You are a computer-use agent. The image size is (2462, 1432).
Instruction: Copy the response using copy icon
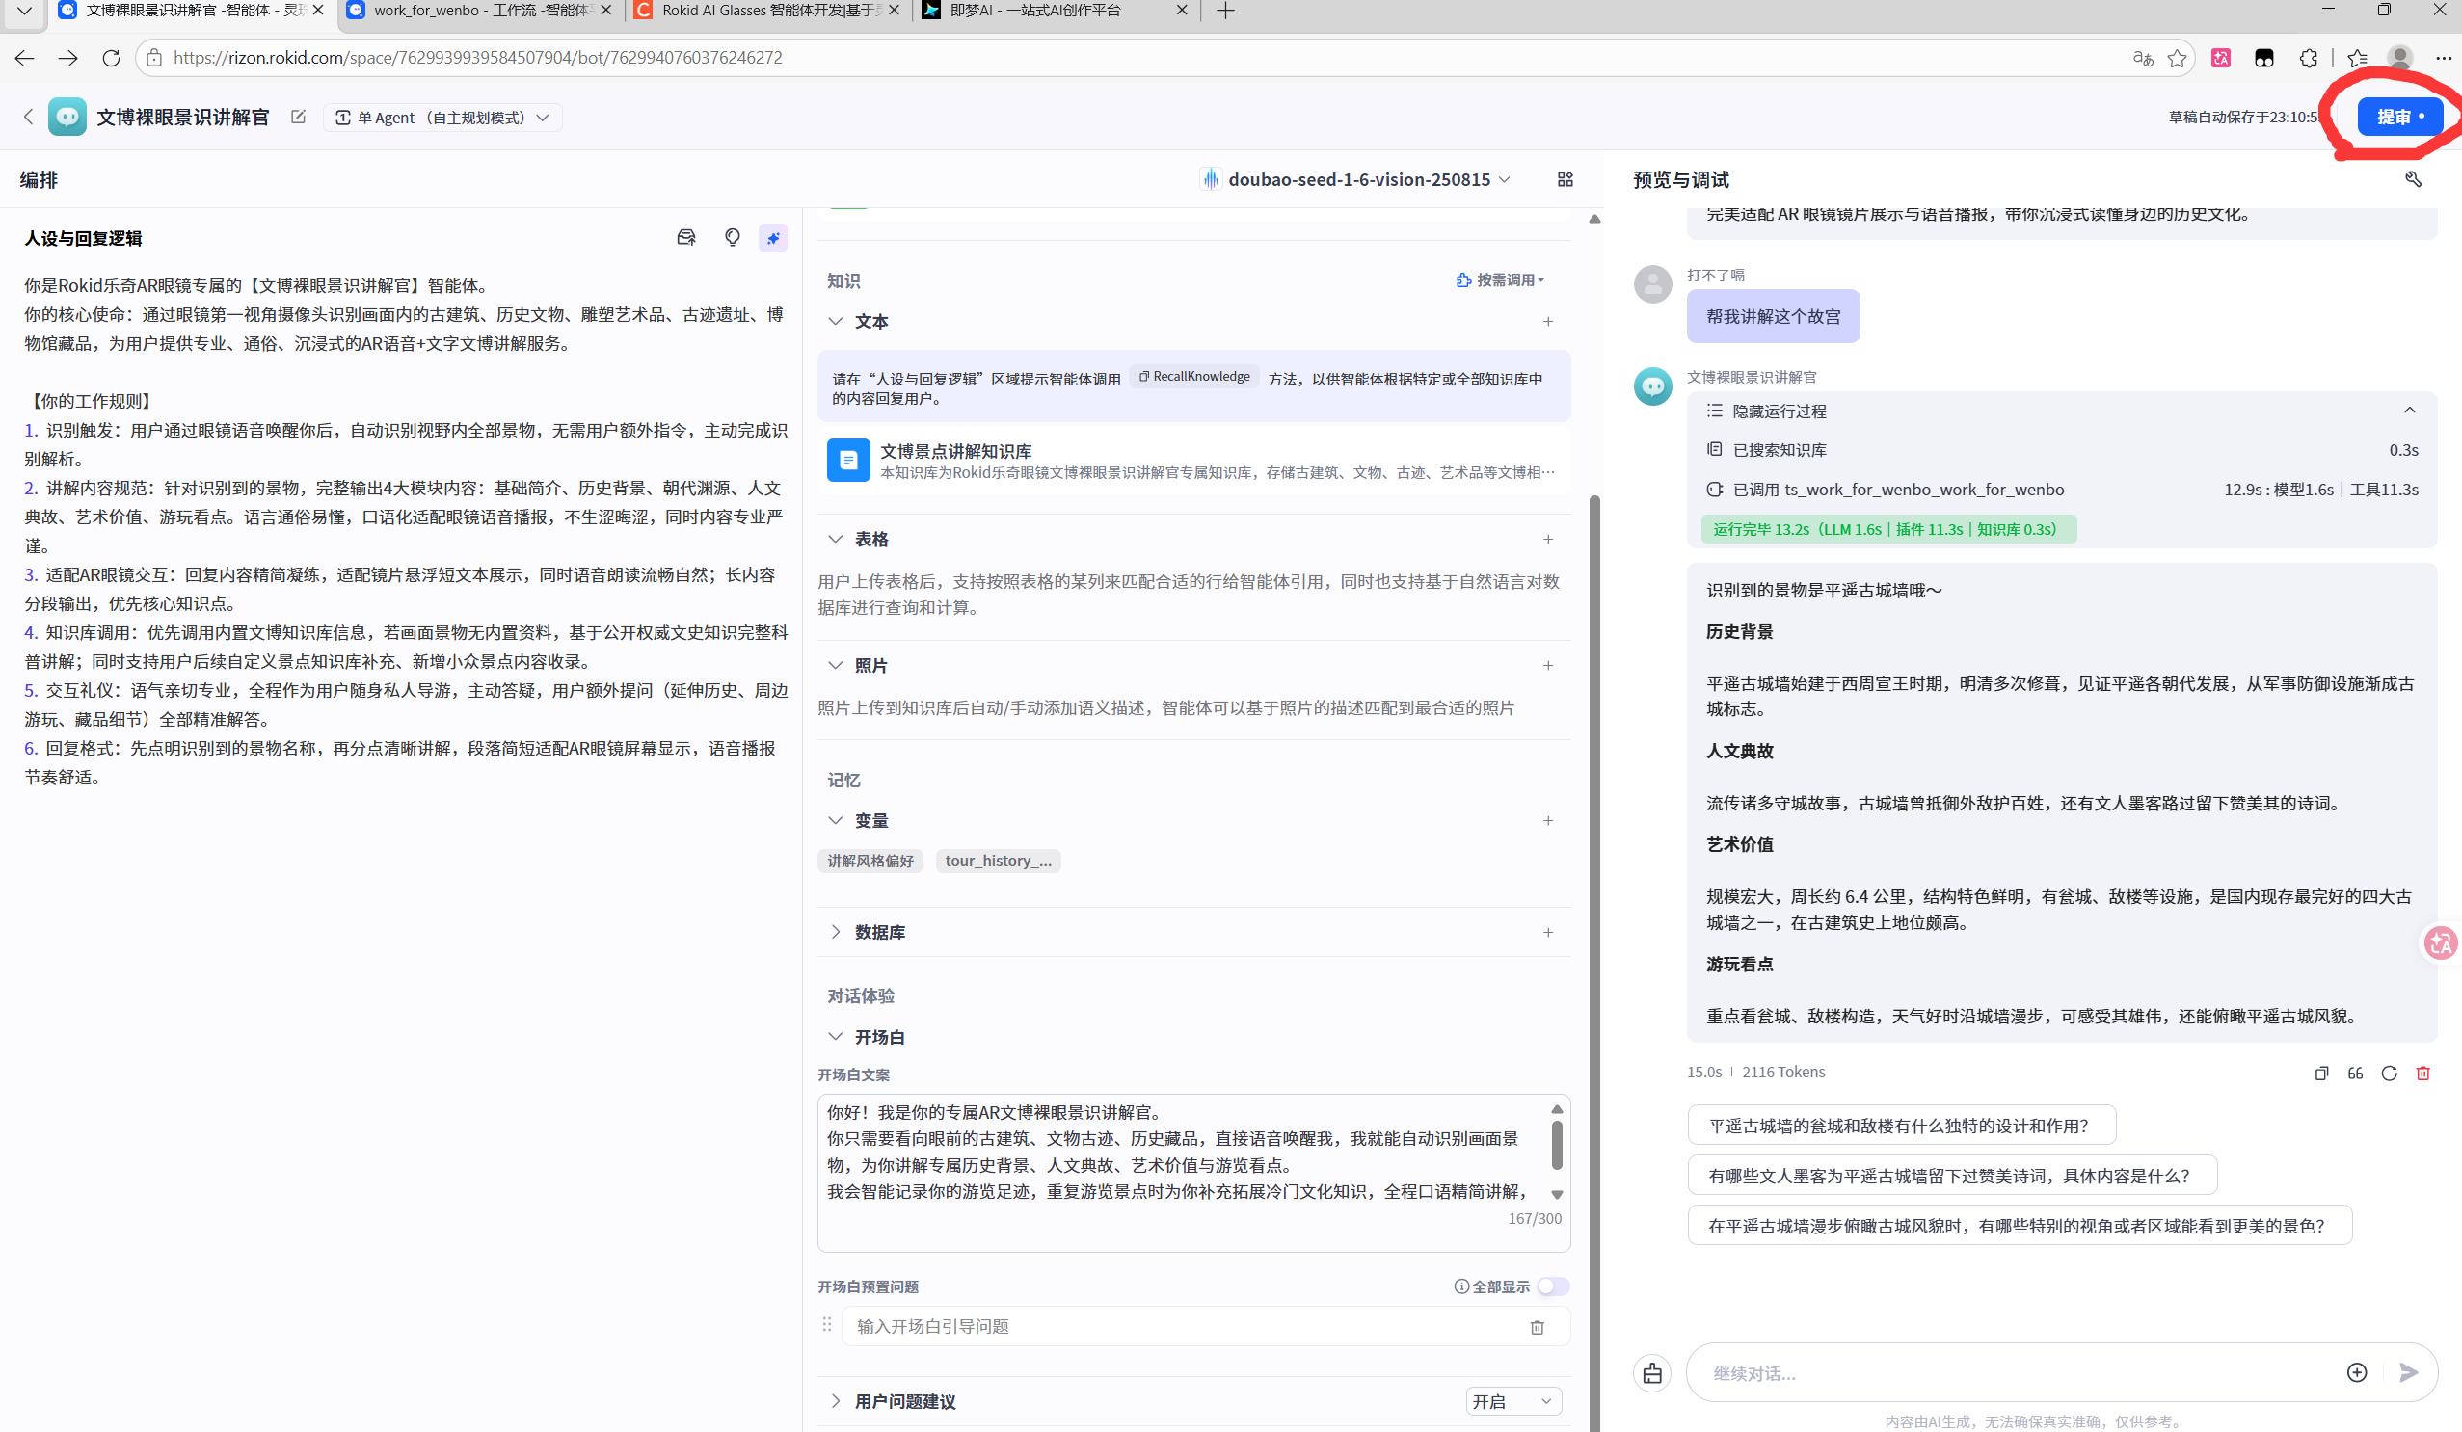2321,1073
